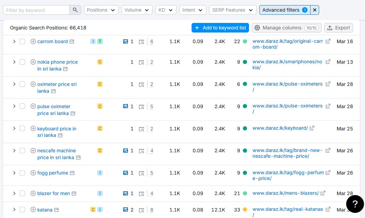This screenshot has width=365, height=218.
Task: Click the Export button
Action: point(338,28)
